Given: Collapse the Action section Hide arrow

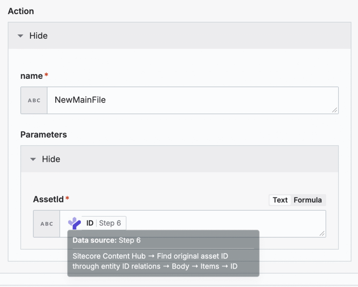Looking at the screenshot, I should click(20, 36).
